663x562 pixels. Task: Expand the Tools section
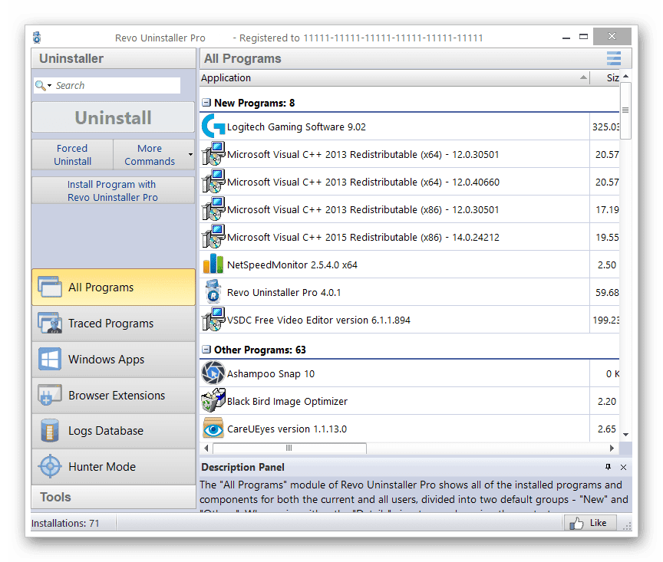point(114,497)
